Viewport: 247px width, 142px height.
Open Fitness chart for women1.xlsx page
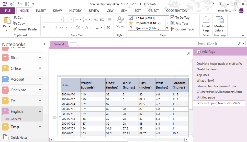(216, 86)
